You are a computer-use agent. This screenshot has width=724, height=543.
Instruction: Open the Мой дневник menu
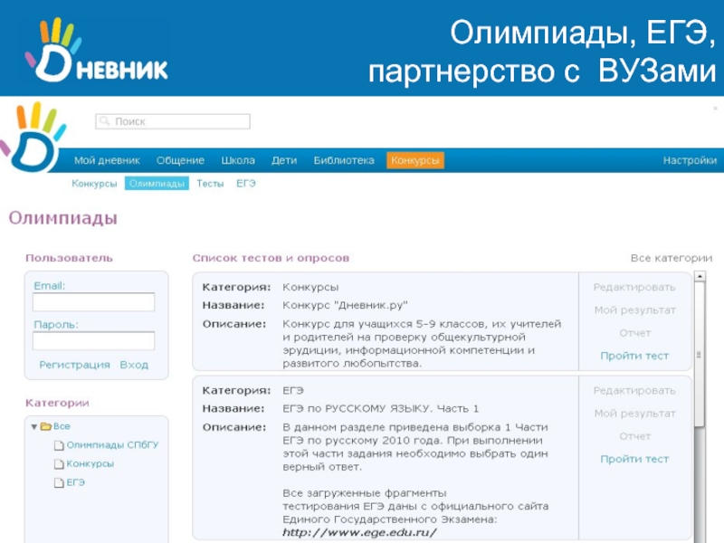tap(107, 160)
